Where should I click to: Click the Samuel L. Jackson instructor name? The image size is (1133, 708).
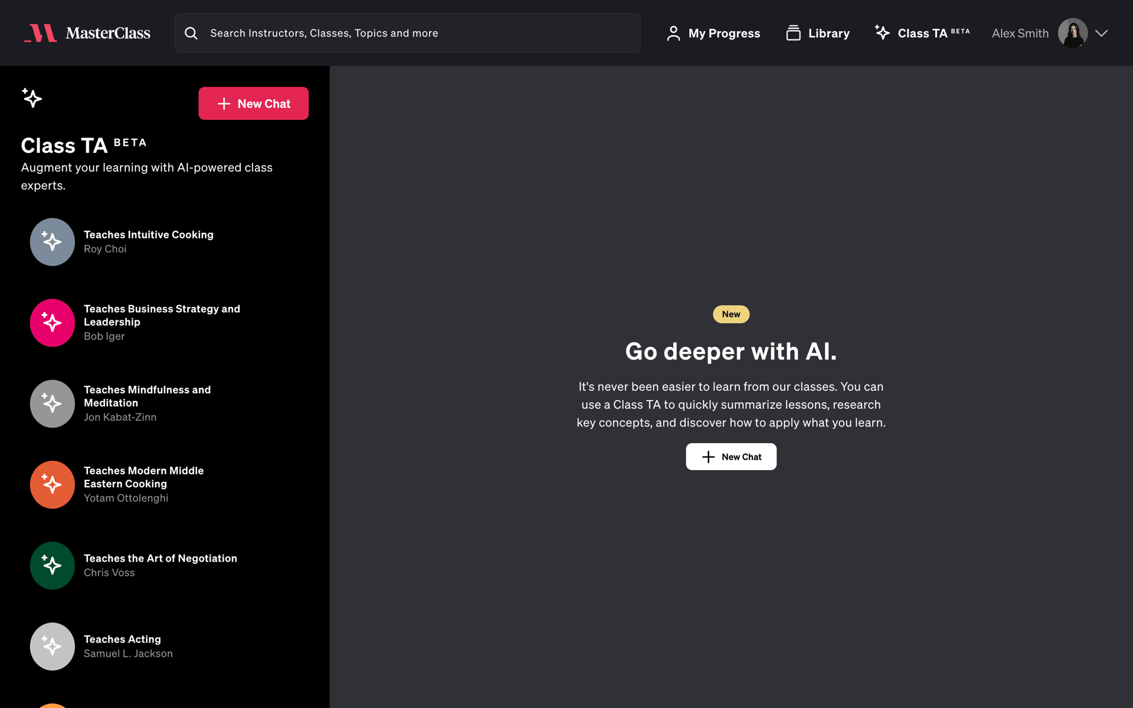(128, 653)
